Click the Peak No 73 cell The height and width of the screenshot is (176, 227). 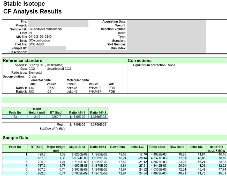15,117
